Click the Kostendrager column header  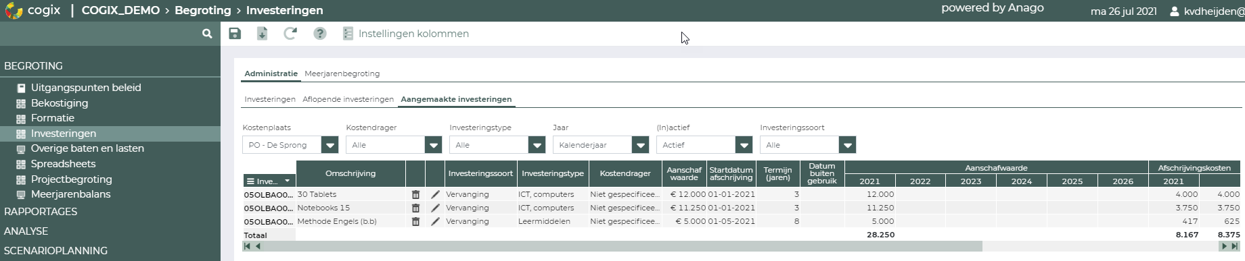click(625, 173)
